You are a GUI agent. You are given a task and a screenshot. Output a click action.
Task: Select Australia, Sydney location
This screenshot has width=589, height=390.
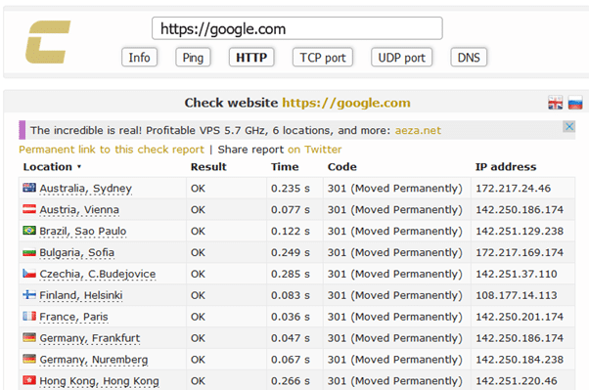[86, 189]
